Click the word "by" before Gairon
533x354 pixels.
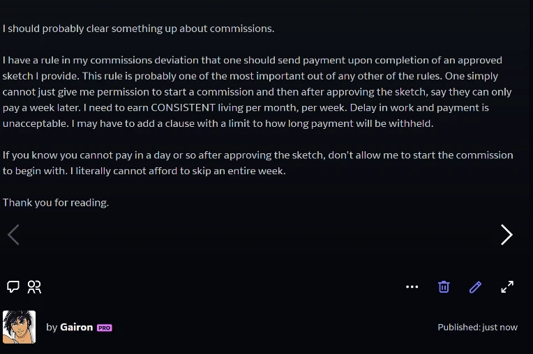pos(52,328)
